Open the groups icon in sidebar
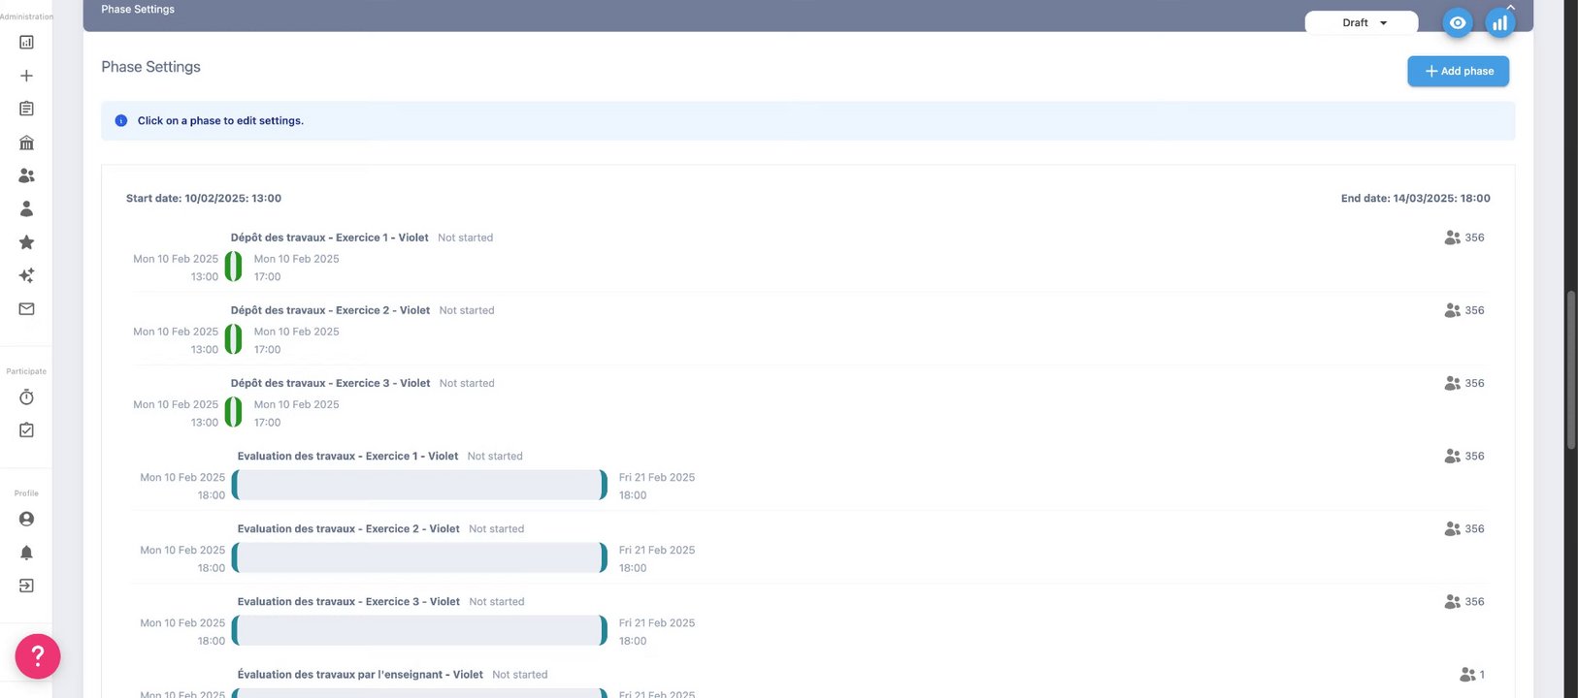Viewport: 1578px width, 698px height. 26,175
